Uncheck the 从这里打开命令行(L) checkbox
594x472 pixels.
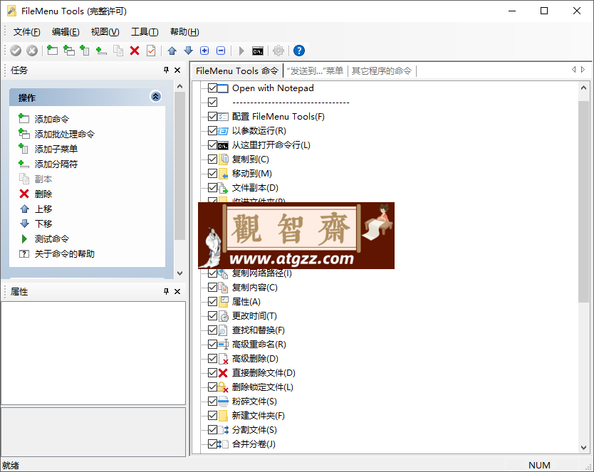pyautogui.click(x=212, y=145)
